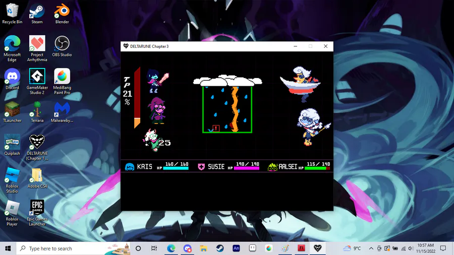Click RALSEI green HP bar
Image resolution: width=454 pixels, height=255 pixels.
(317, 168)
